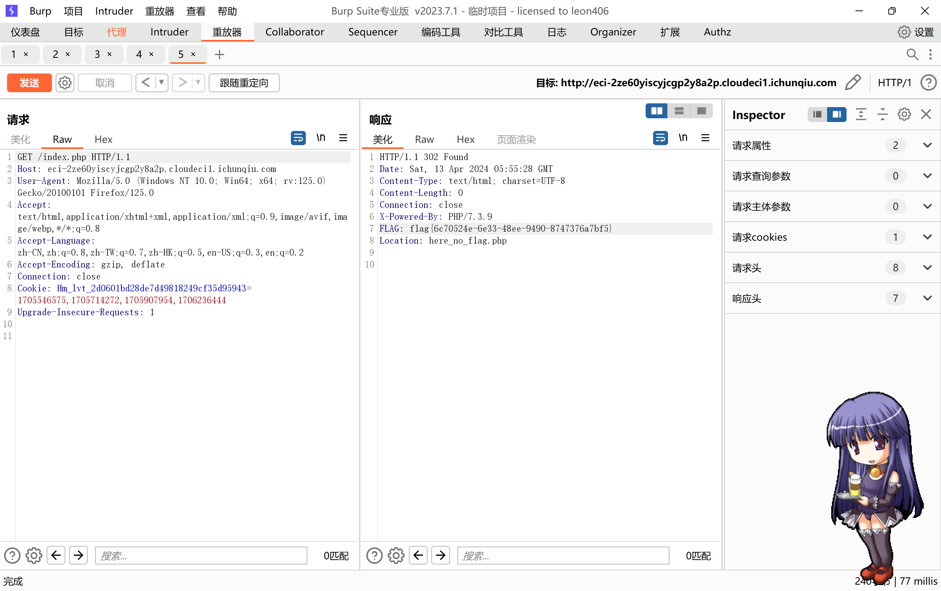
Task: Switch to the Intruder tool tab
Action: (169, 32)
